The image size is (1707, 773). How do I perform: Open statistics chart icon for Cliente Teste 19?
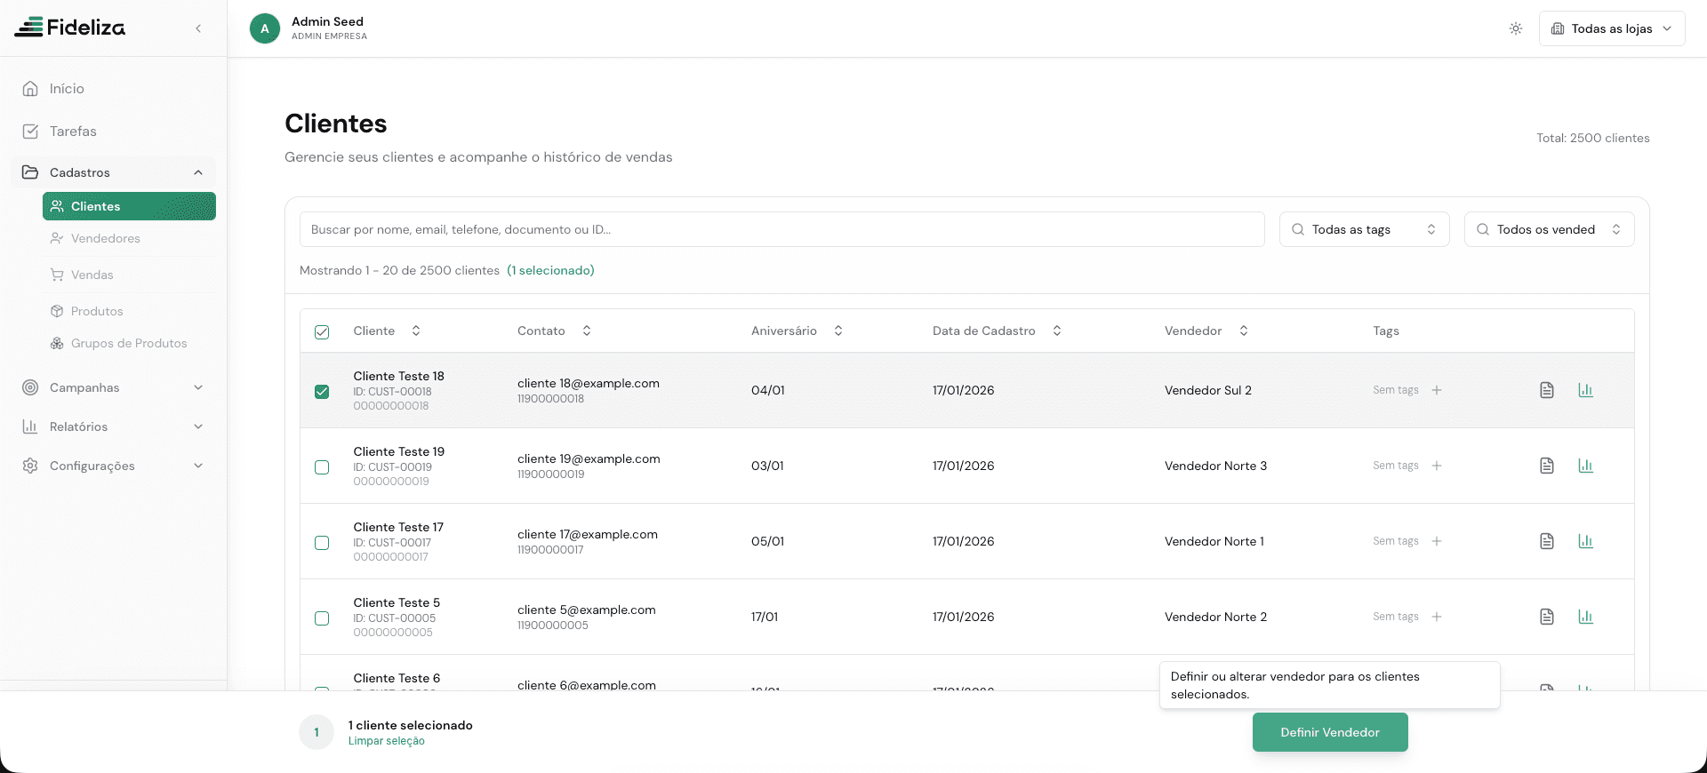[1585, 466]
